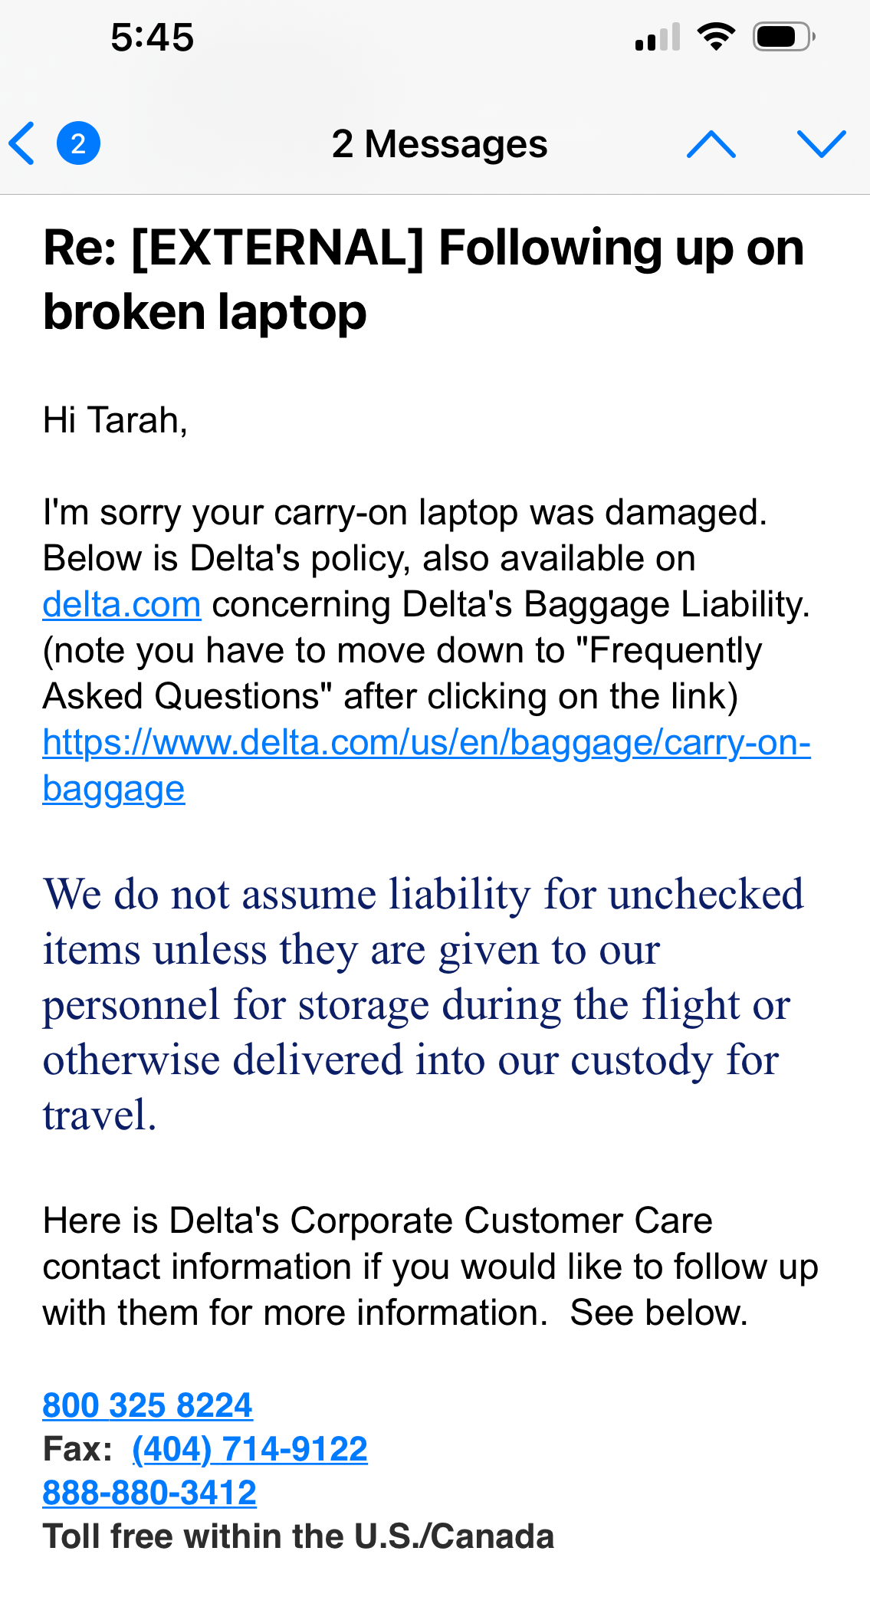This screenshot has width=870, height=1597.
Task: Tap the Wi-Fi status icon
Action: coord(716,37)
